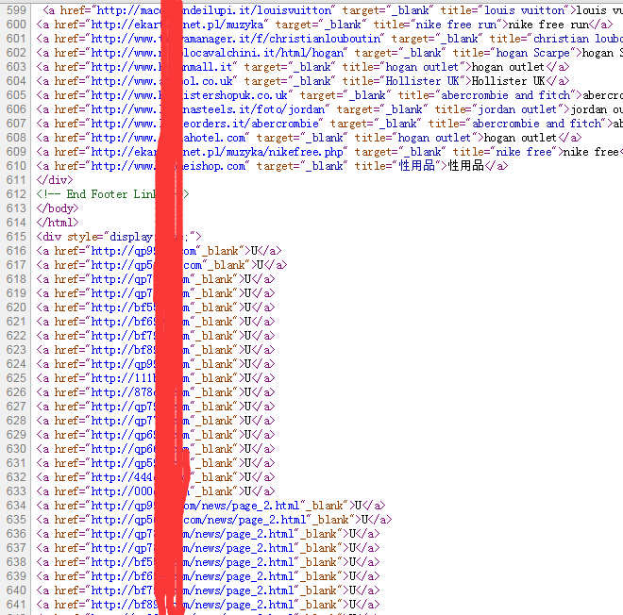Click the closing </html> tag

(58, 223)
